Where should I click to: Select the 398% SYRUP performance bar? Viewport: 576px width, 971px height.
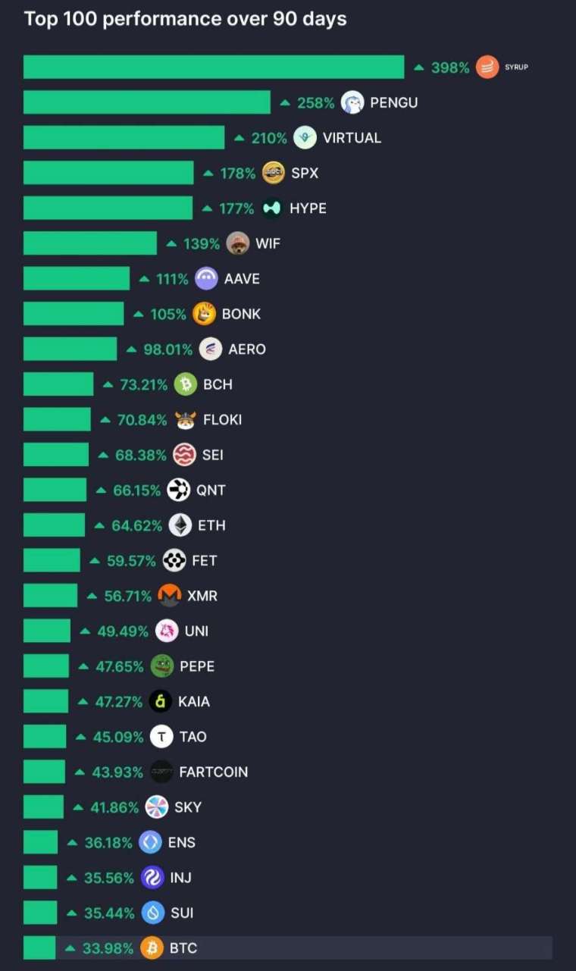point(214,67)
